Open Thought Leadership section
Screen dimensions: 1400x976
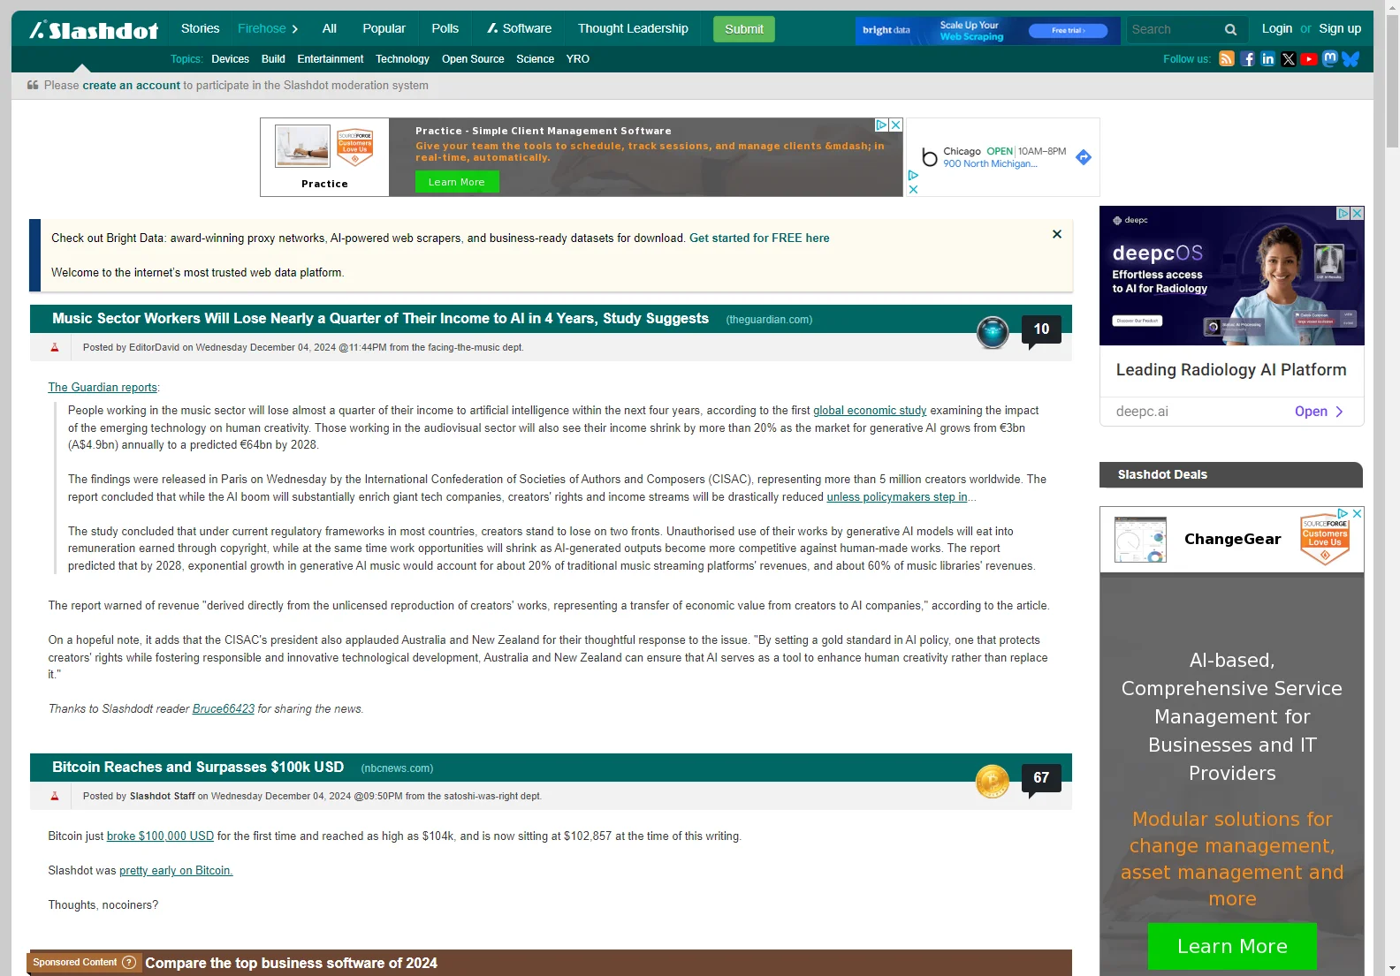pos(633,29)
